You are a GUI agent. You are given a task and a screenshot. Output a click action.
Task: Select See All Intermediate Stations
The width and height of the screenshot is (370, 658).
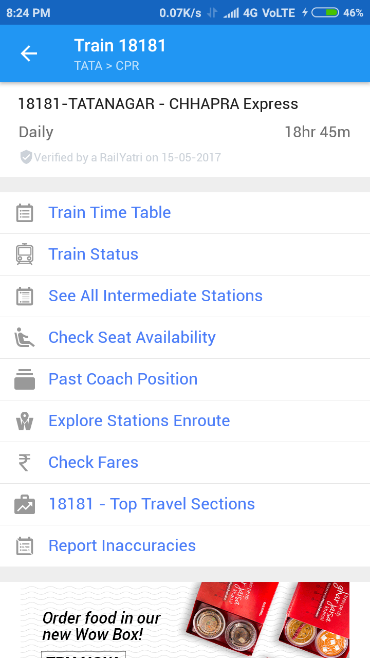click(x=155, y=296)
